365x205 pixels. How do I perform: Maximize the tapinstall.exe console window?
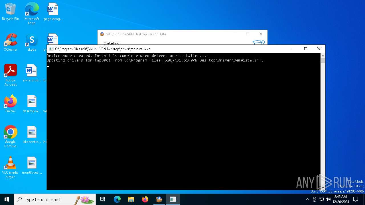[x=306, y=49]
